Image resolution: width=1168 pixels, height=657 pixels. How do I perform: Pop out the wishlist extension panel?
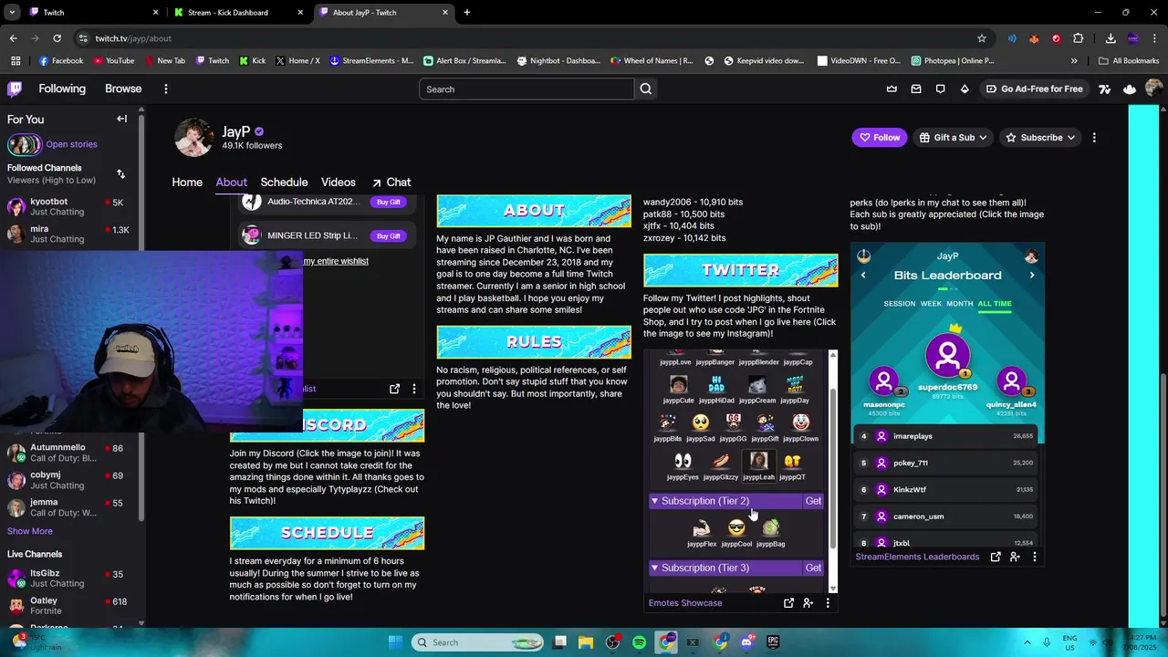(394, 389)
